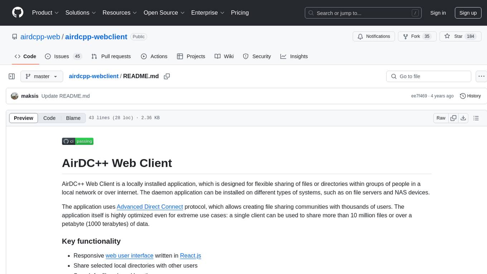Toggle the file tree side panel

[12, 76]
